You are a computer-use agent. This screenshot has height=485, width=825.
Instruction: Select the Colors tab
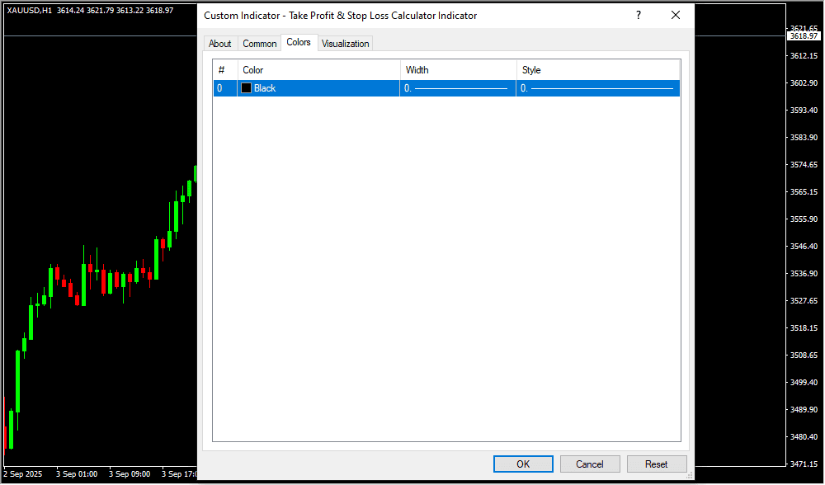pos(299,42)
